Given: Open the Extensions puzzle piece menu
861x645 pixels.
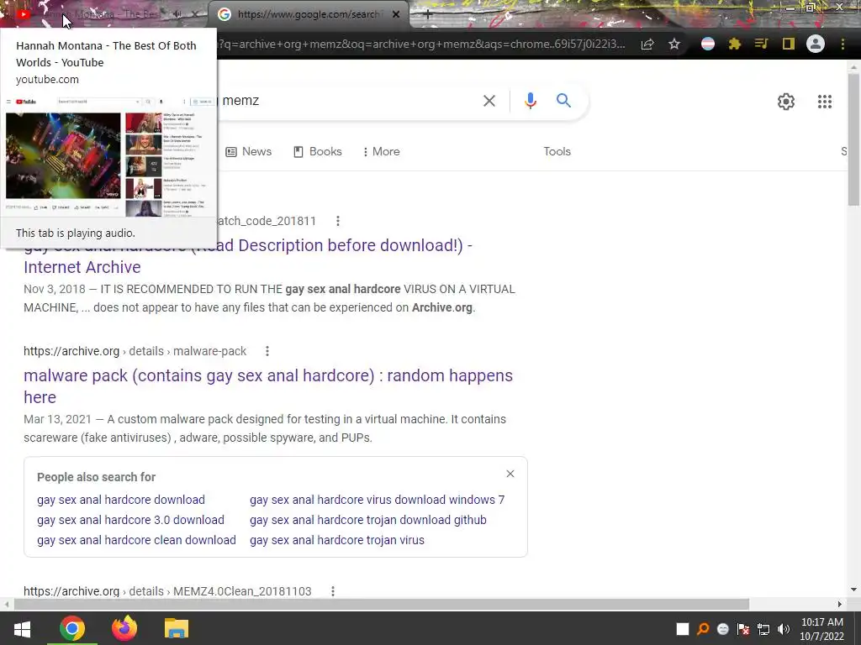Looking at the screenshot, I should (x=734, y=44).
